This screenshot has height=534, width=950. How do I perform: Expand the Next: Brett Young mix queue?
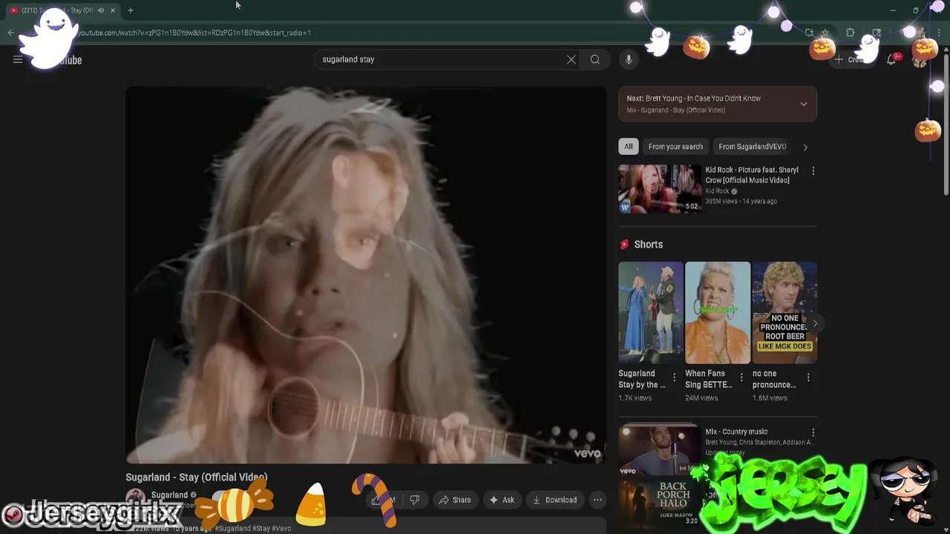(x=804, y=104)
